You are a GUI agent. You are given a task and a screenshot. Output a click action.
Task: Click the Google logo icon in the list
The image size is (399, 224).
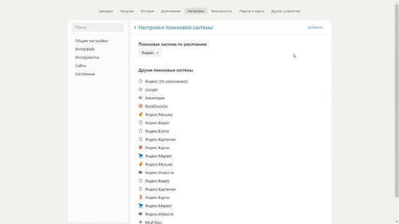point(140,90)
